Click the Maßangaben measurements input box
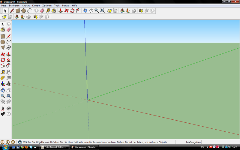 (220, 142)
